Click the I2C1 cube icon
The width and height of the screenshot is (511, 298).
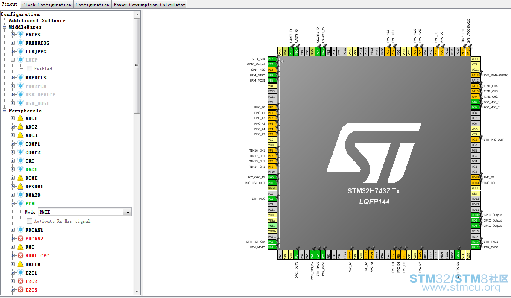[x=20, y=272]
